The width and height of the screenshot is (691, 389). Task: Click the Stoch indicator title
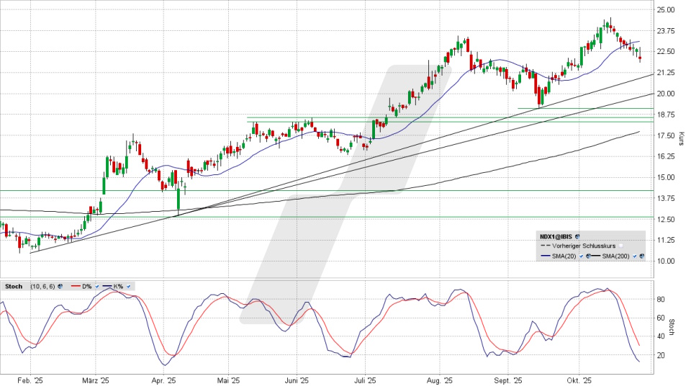(13, 286)
